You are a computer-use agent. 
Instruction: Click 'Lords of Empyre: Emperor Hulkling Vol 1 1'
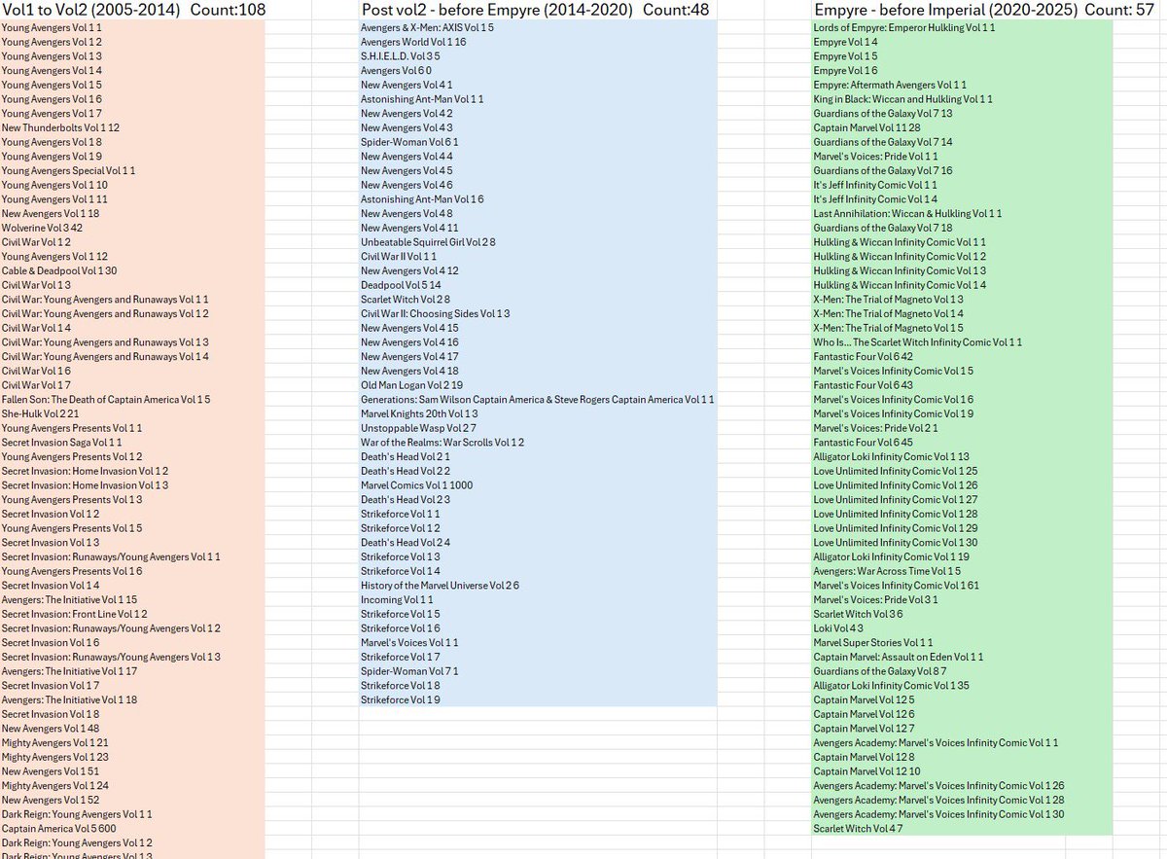pos(963,28)
